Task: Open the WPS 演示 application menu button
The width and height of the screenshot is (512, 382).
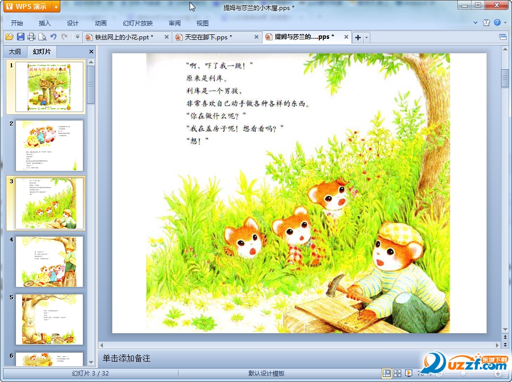Action: point(28,6)
